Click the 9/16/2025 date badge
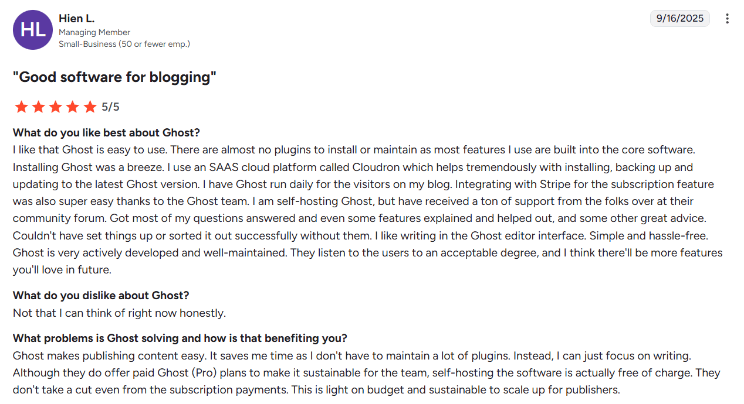This screenshot has width=744, height=404. click(679, 19)
